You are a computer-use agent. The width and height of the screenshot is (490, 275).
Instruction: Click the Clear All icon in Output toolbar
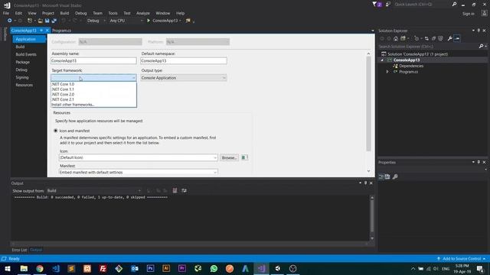(x=175, y=190)
